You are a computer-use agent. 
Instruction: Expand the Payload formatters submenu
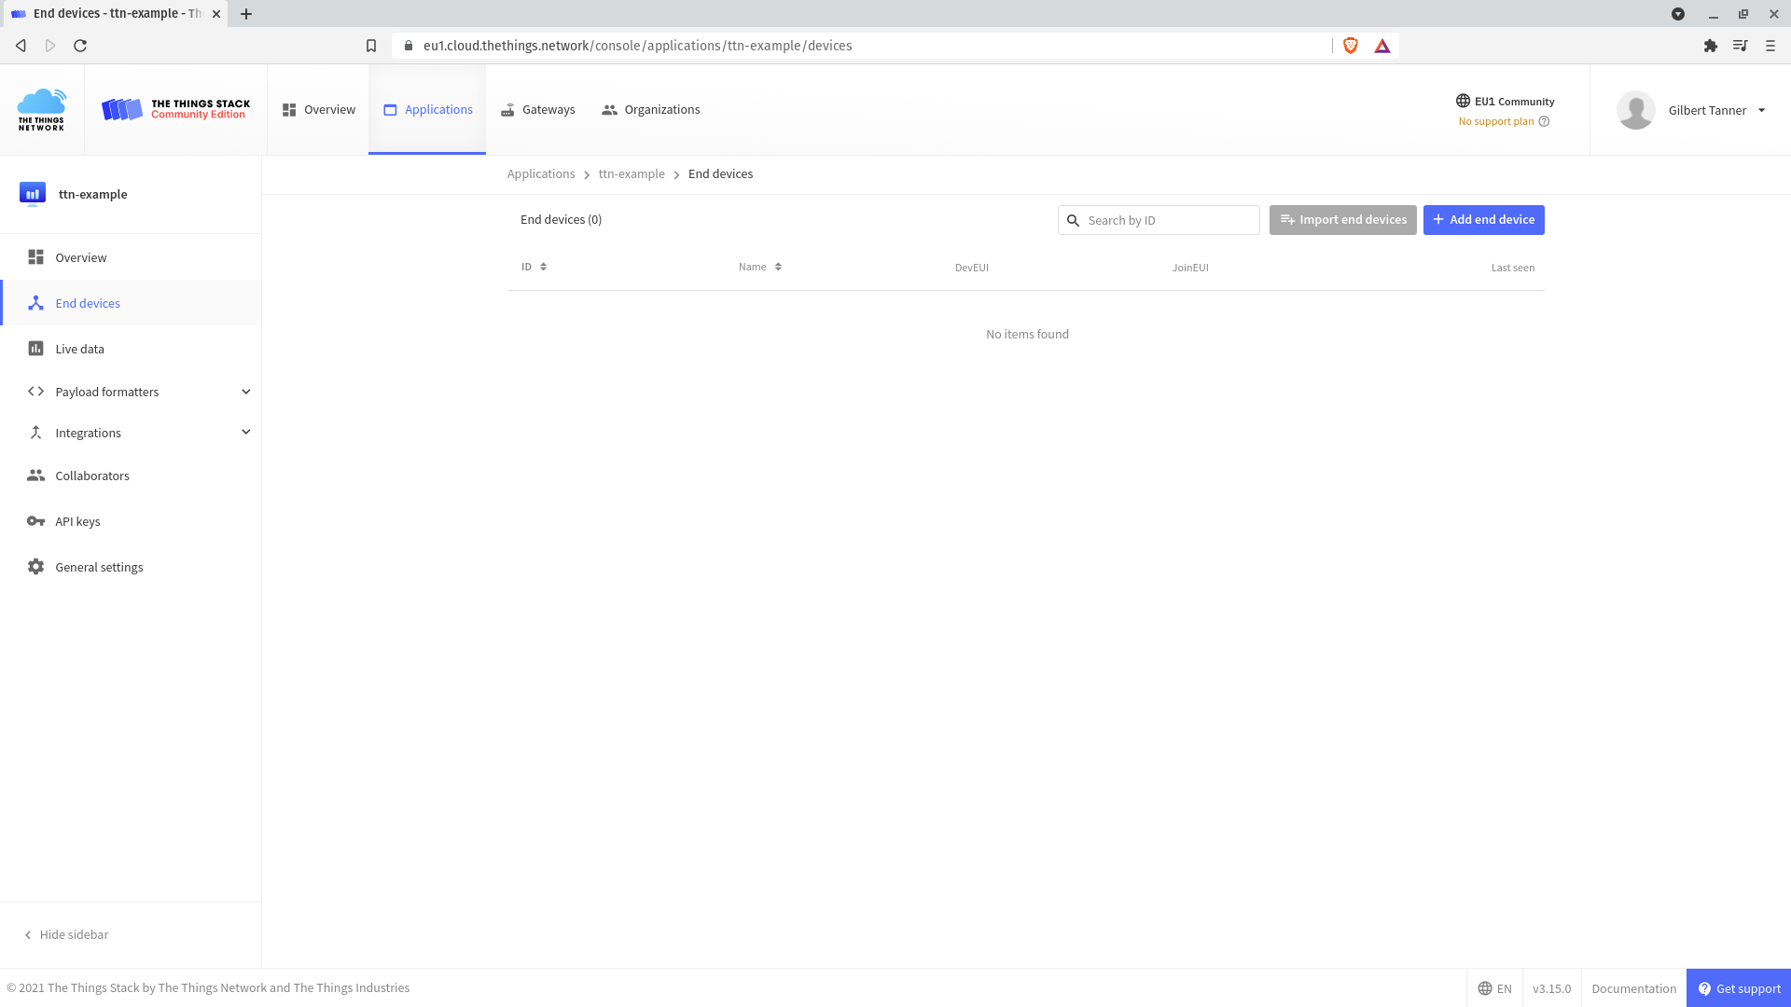pos(245,392)
